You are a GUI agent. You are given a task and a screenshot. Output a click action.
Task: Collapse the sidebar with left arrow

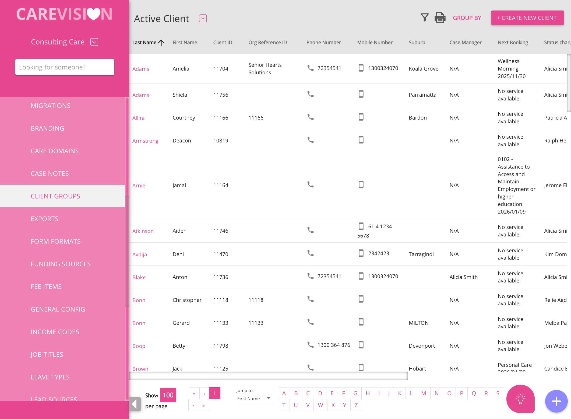click(135, 404)
